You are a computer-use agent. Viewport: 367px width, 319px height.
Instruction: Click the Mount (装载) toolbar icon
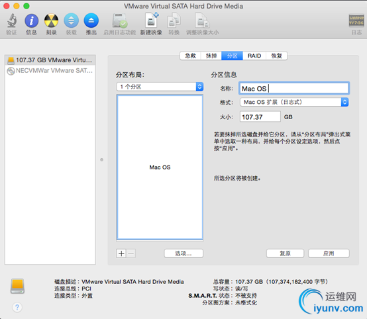tap(71, 21)
